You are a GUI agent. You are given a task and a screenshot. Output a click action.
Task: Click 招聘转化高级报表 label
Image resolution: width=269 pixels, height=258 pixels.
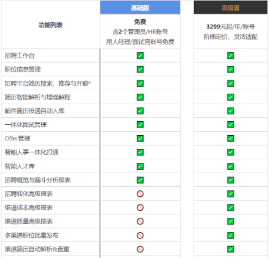coord(29,194)
